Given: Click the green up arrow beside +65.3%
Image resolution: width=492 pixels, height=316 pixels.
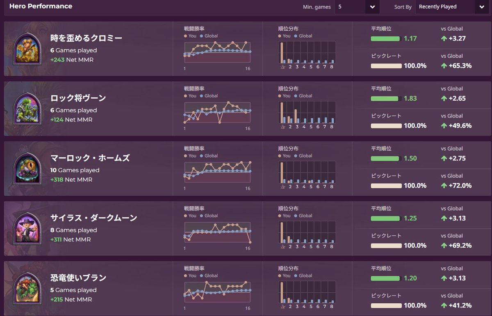Looking at the screenshot, I should click(x=444, y=65).
